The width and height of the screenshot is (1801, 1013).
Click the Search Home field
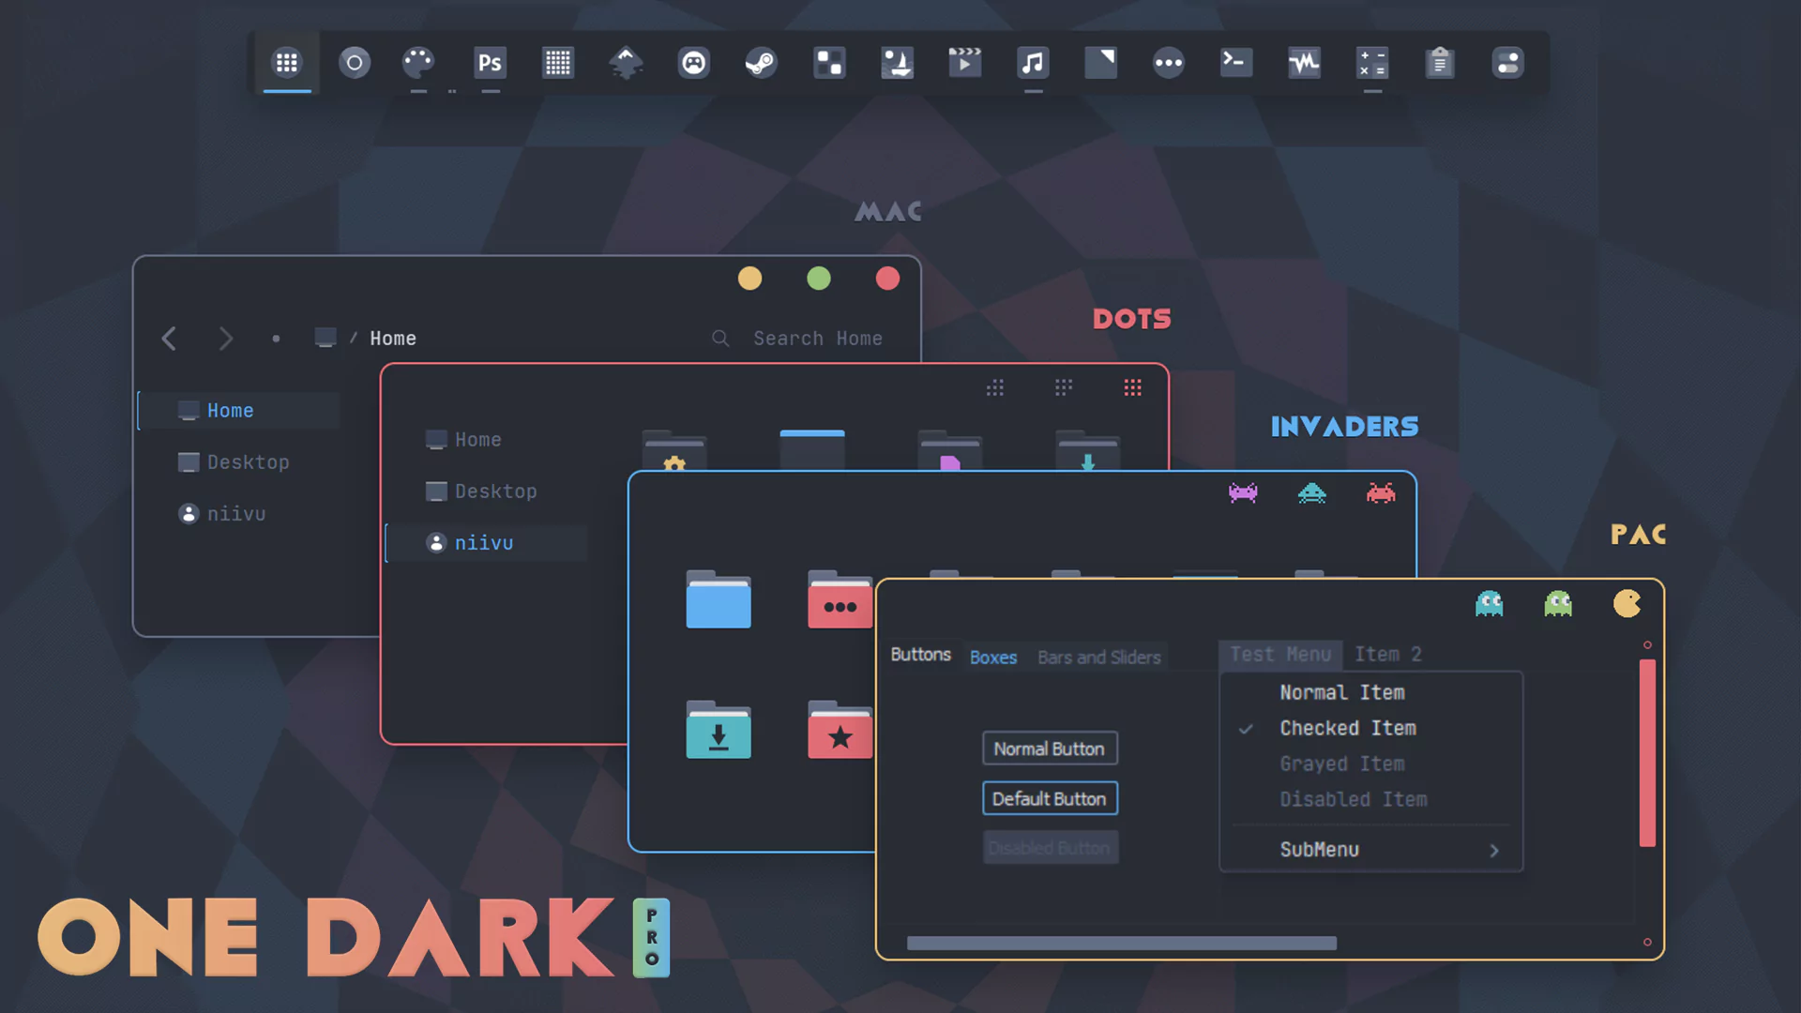(x=817, y=338)
